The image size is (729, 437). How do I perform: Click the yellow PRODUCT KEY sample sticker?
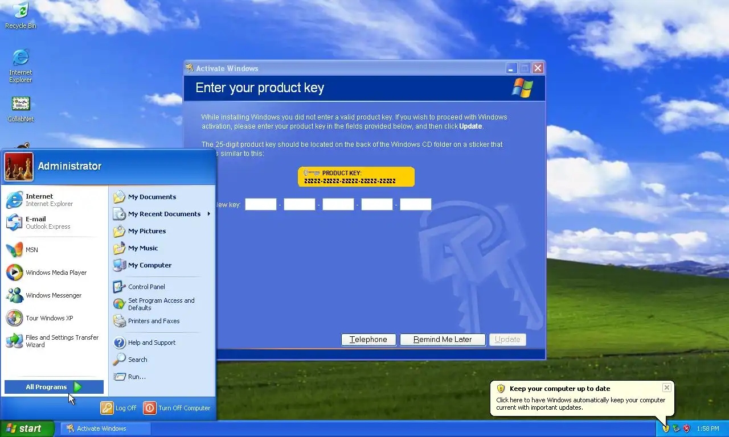click(356, 177)
